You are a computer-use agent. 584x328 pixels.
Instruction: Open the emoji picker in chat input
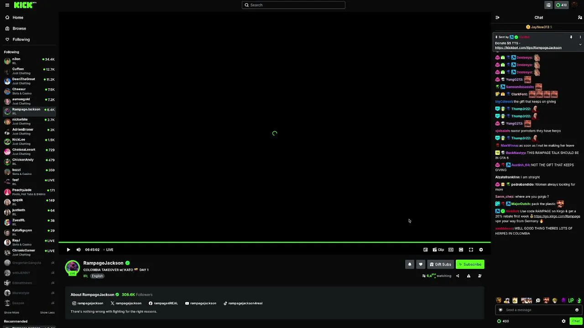pos(577,310)
